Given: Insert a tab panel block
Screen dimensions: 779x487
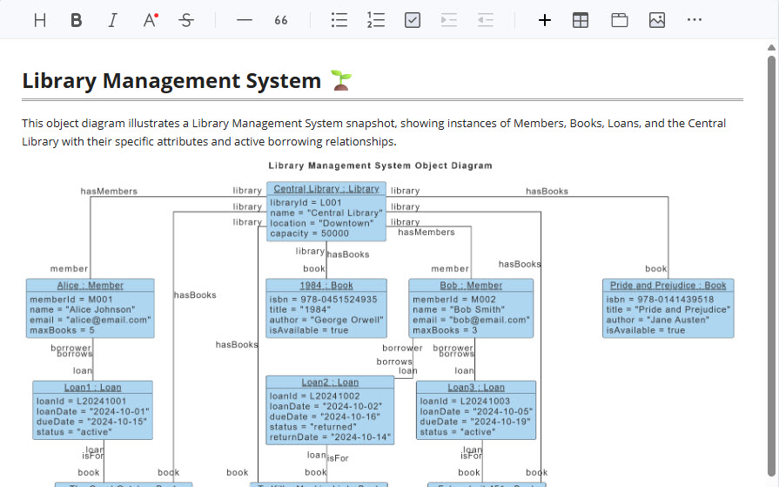Looking at the screenshot, I should 620,20.
